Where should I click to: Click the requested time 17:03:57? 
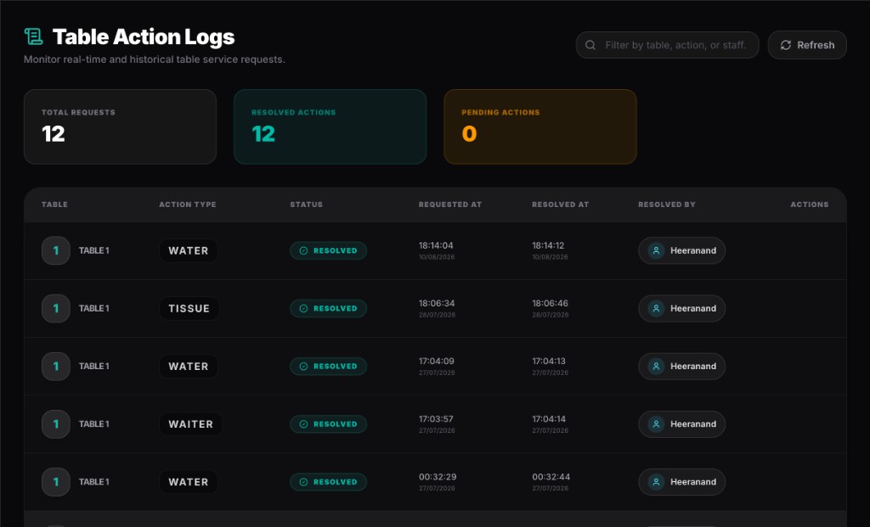click(x=436, y=419)
